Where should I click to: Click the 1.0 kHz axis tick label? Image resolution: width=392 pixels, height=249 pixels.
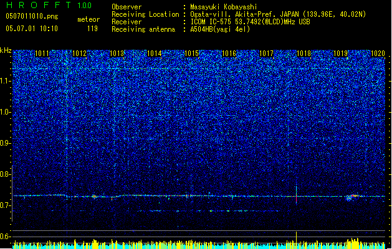[6, 112]
